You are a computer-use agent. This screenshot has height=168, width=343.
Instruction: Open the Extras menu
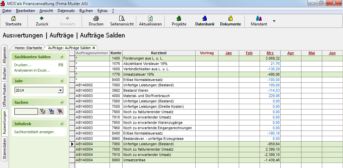point(102,11)
